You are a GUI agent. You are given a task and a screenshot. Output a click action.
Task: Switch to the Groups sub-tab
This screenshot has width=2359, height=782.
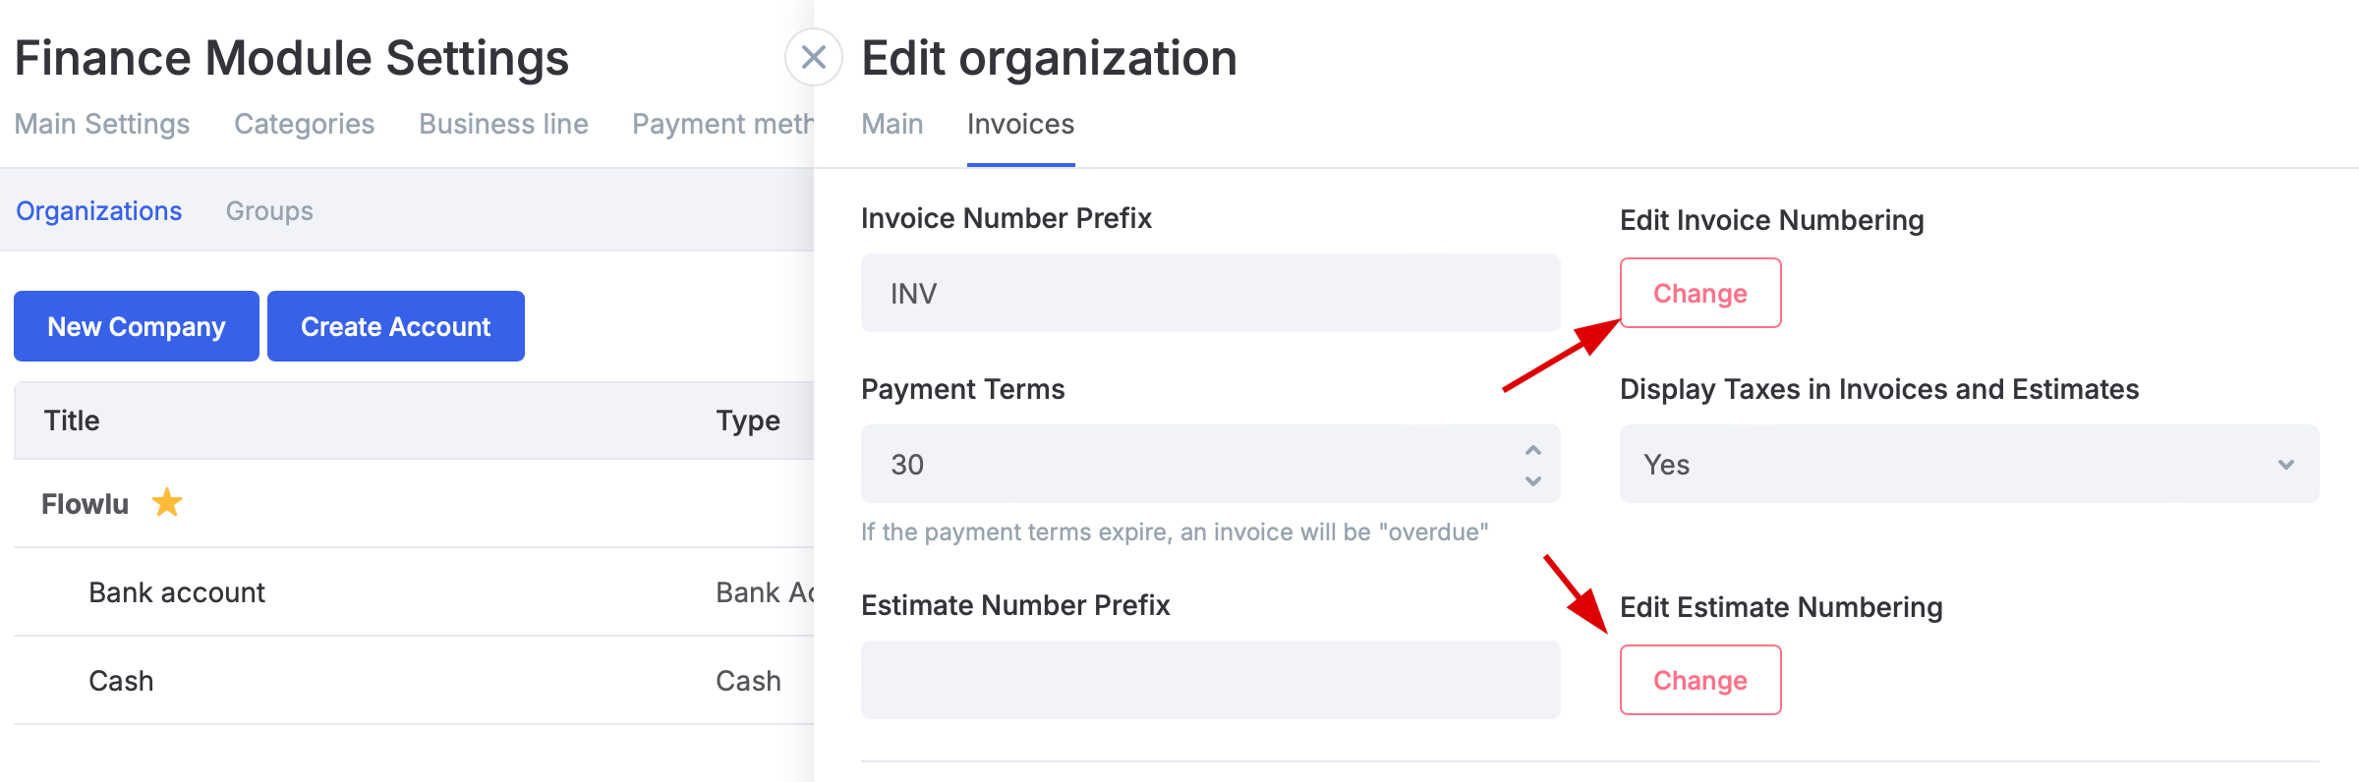[269, 211]
